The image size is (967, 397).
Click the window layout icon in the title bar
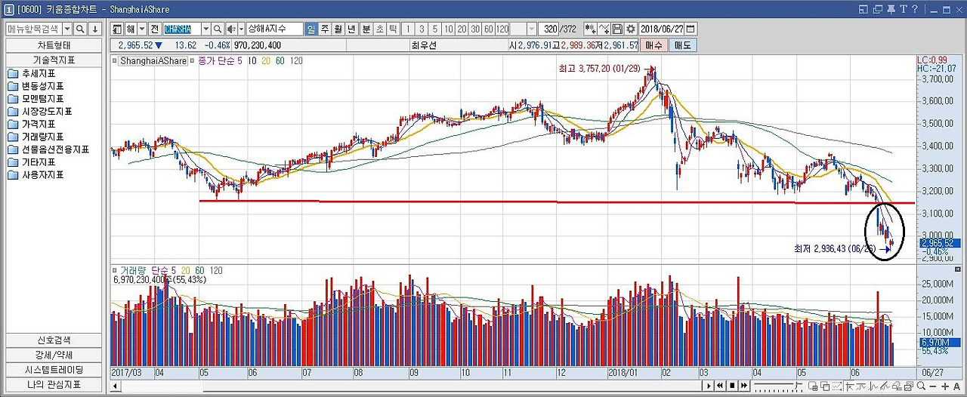[x=864, y=10]
